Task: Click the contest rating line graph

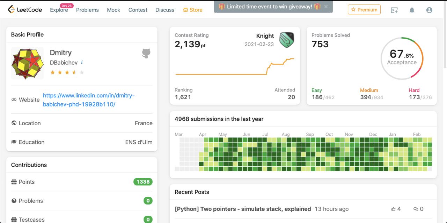Action: (235, 66)
